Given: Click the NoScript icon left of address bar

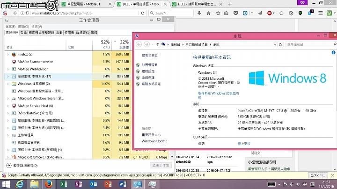Looking at the screenshot, I should [5, 13].
